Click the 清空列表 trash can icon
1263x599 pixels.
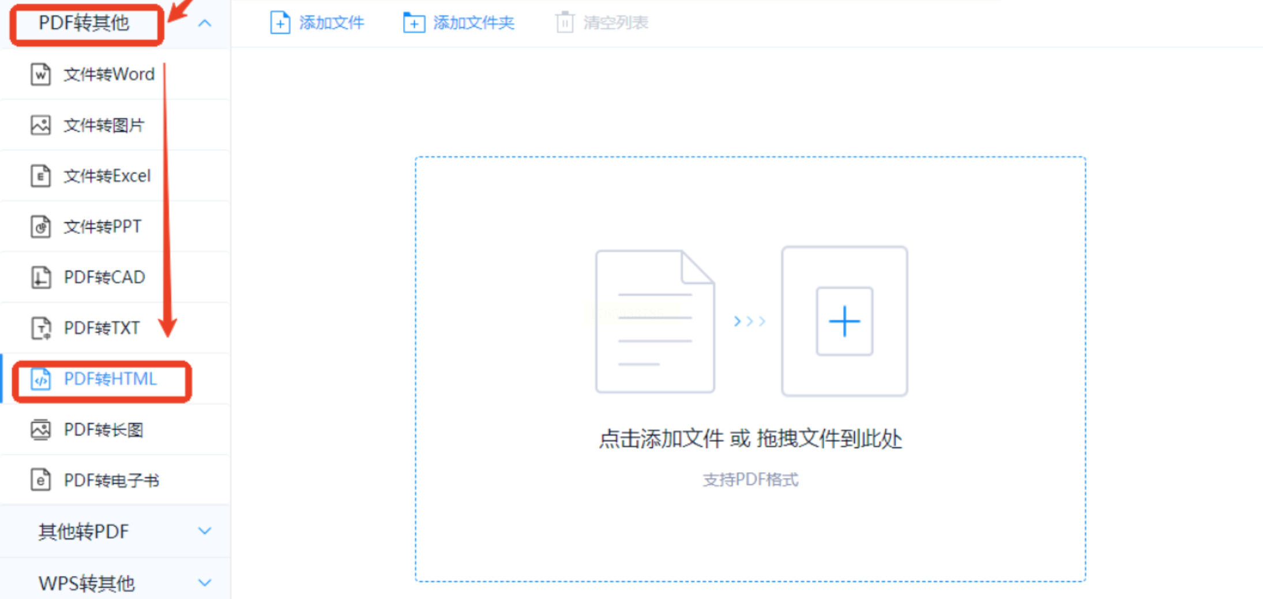point(565,23)
